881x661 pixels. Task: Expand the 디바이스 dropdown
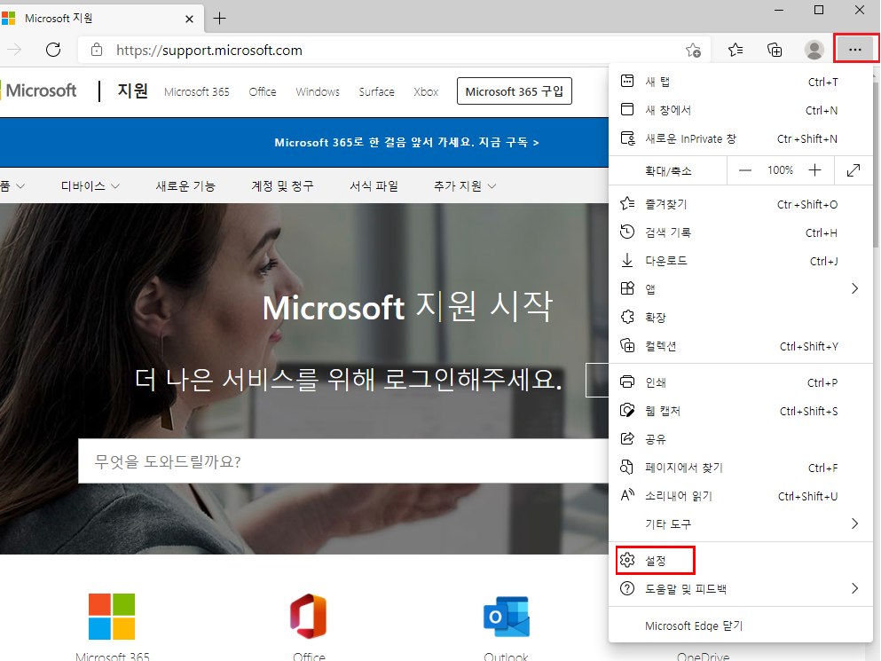click(x=90, y=186)
